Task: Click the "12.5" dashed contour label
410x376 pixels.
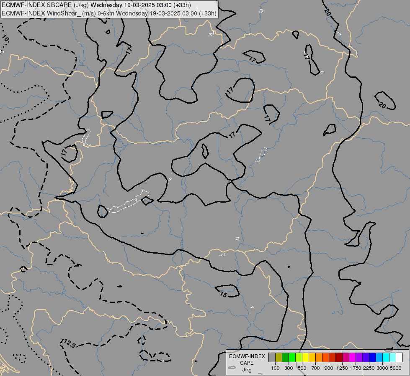Action: pyautogui.click(x=70, y=344)
